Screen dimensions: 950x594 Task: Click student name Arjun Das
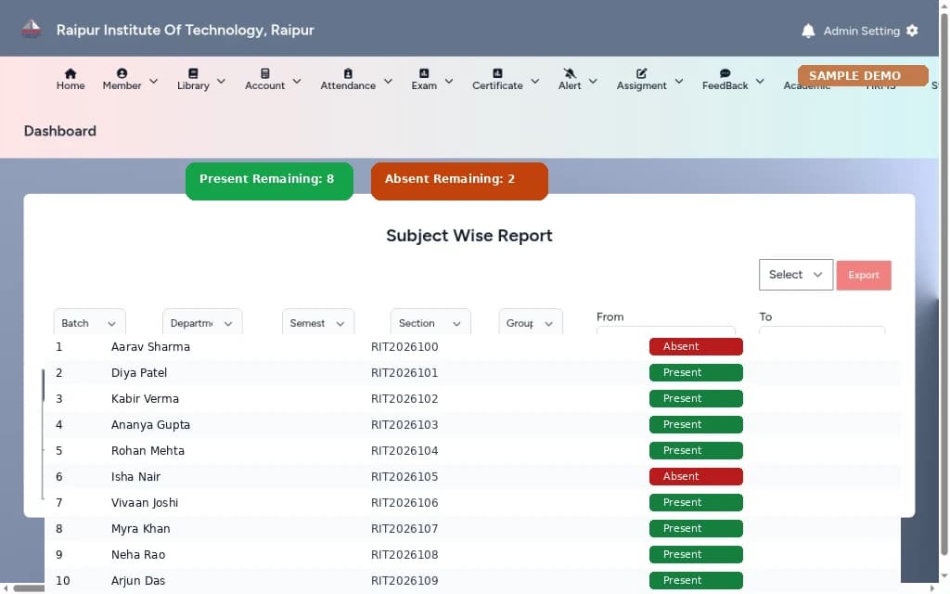138,581
